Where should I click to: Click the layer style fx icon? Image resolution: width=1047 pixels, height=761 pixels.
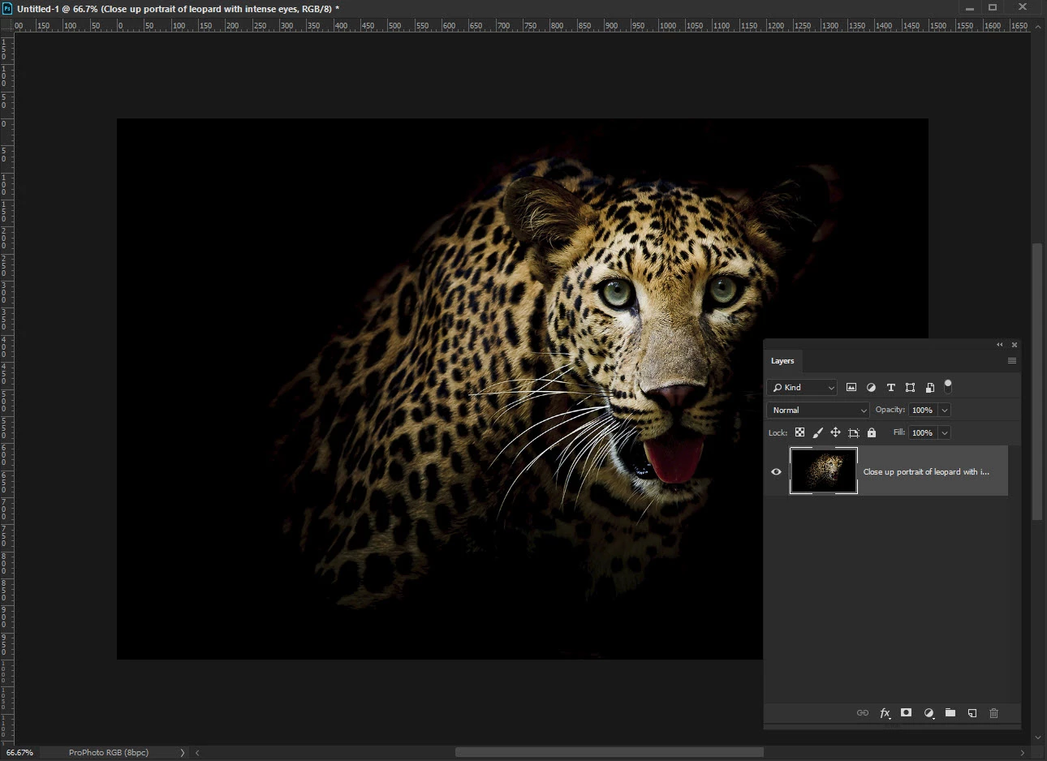(885, 713)
